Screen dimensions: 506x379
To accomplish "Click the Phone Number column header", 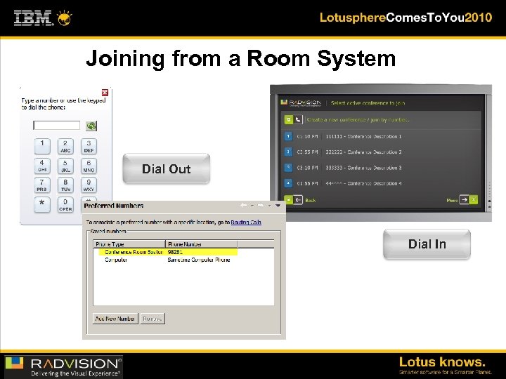I will [202, 244].
